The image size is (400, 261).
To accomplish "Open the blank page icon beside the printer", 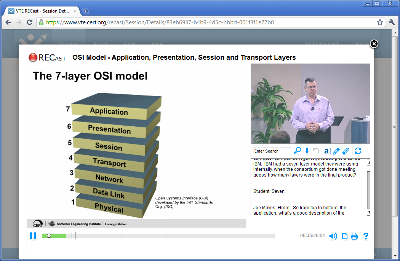I will click(x=345, y=236).
